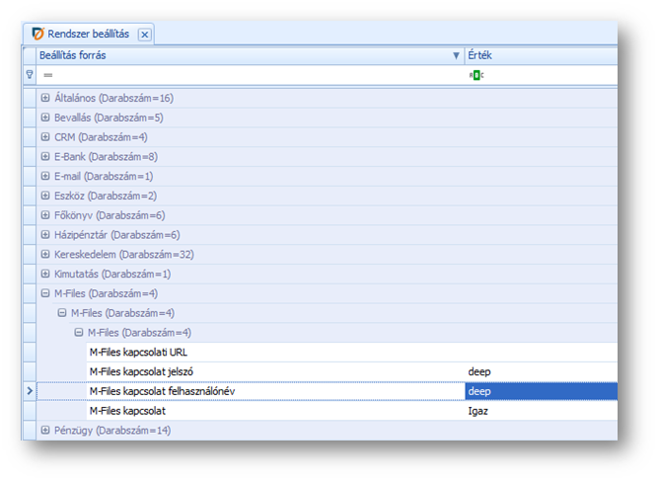Screen dimensions: 659x482
Task: Click the Érték column header
Action: tap(538, 56)
